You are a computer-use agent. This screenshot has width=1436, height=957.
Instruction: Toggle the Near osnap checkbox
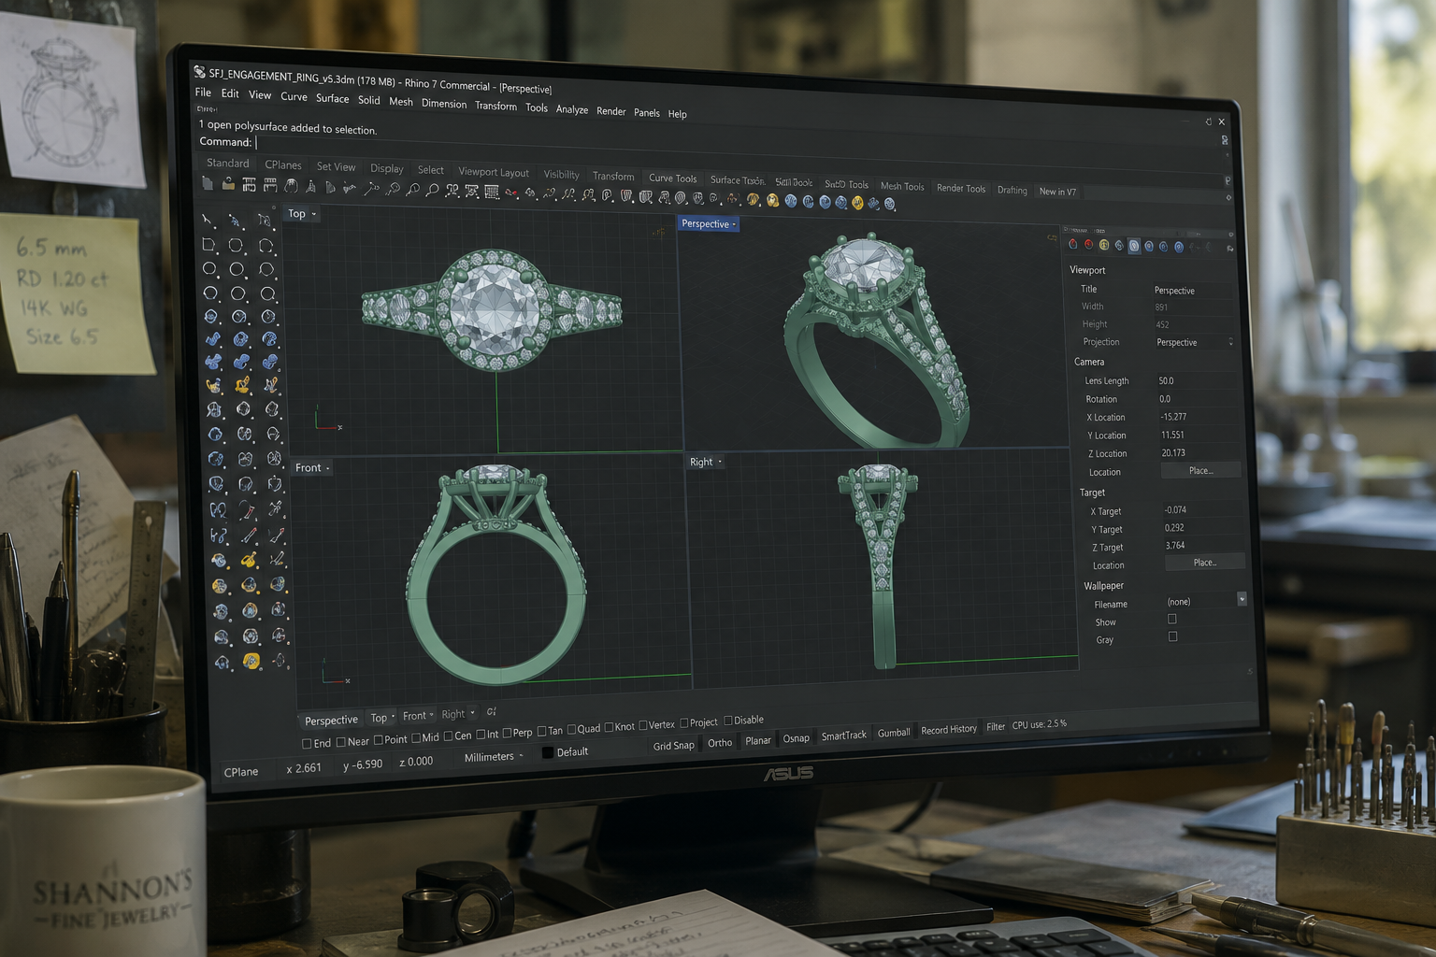click(340, 742)
